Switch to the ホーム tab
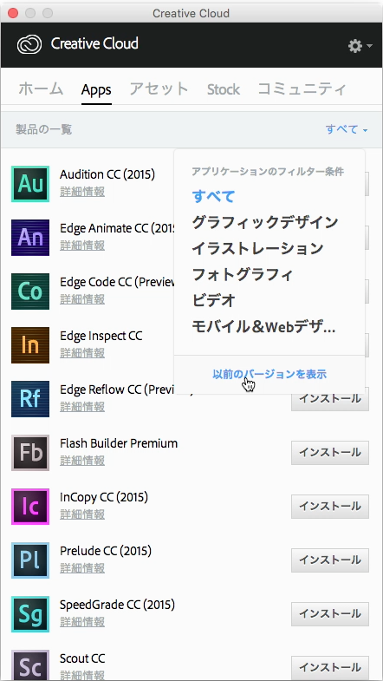Screen dimensions: 383x681 [x=41, y=89]
